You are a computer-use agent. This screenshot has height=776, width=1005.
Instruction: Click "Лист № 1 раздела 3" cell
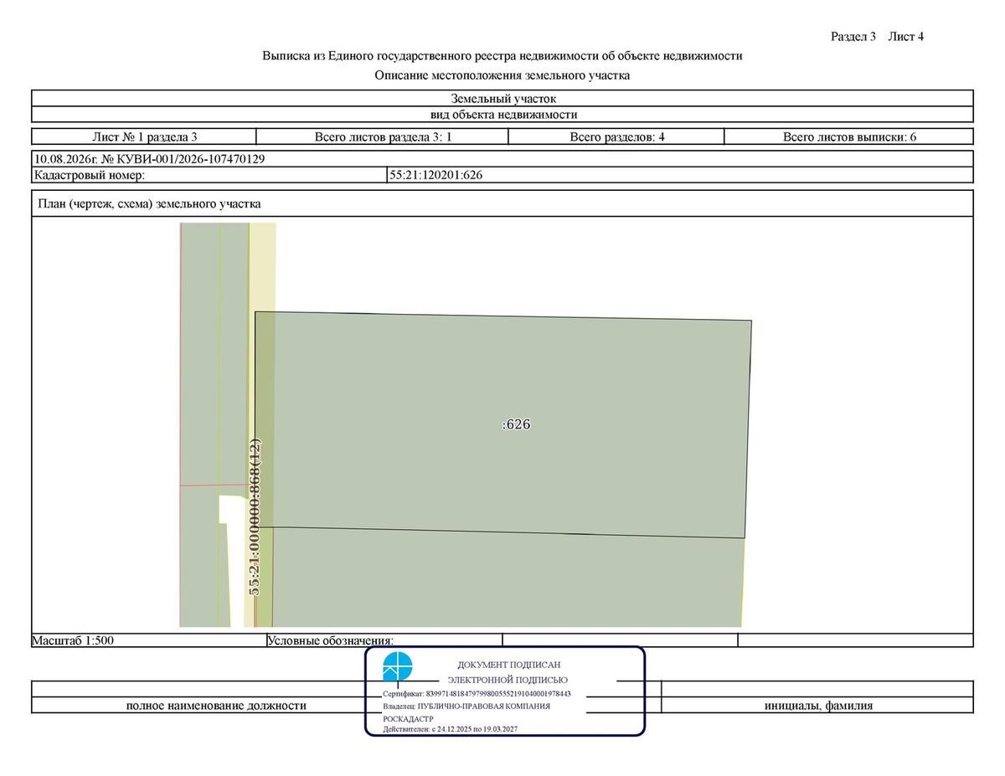[144, 137]
